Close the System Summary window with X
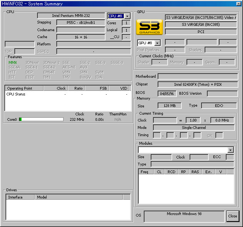The image size is (243, 227). 238,4
